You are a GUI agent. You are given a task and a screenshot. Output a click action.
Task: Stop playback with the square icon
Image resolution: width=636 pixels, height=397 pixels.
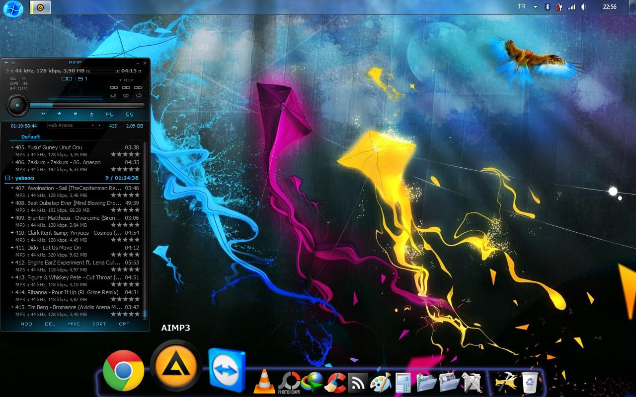(76, 114)
